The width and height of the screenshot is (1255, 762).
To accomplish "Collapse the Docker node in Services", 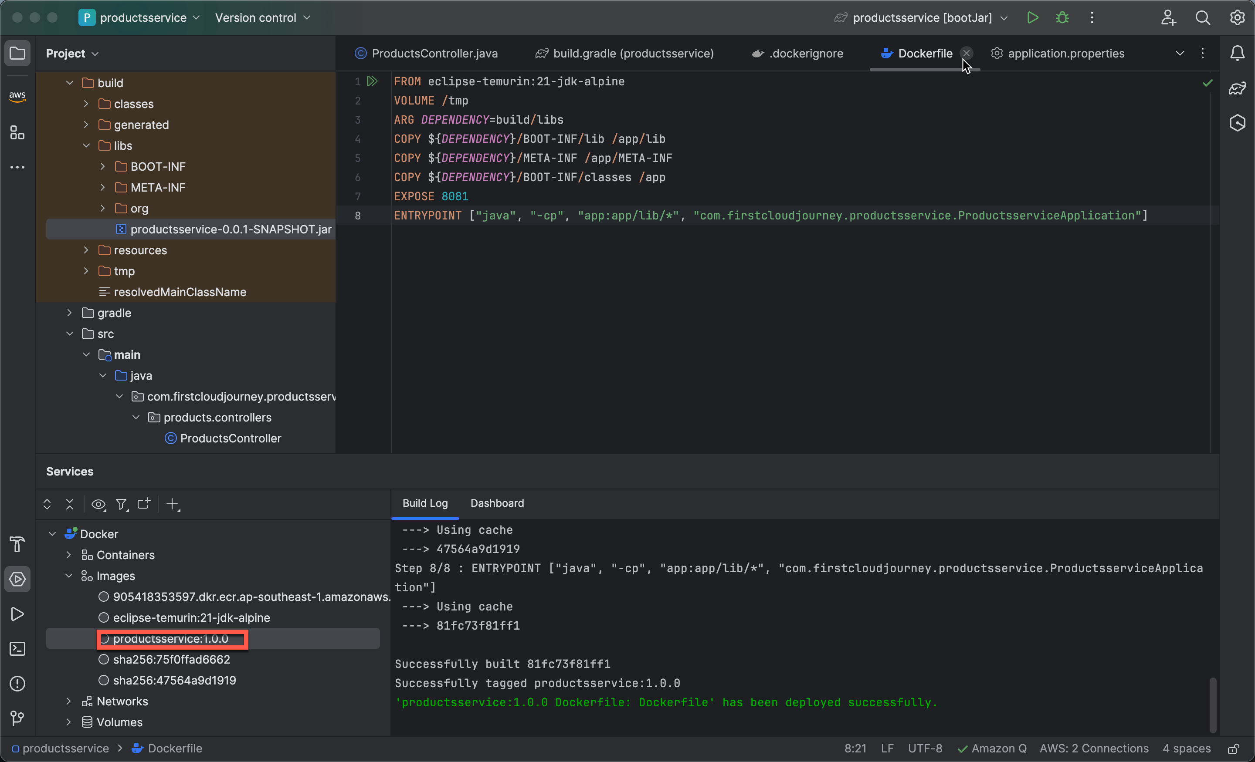I will click(52, 533).
